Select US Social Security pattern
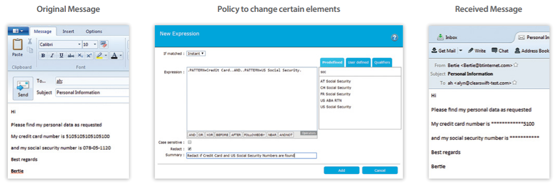 tap(335, 107)
